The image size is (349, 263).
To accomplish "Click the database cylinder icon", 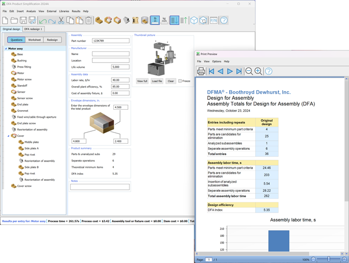I will (144, 21).
